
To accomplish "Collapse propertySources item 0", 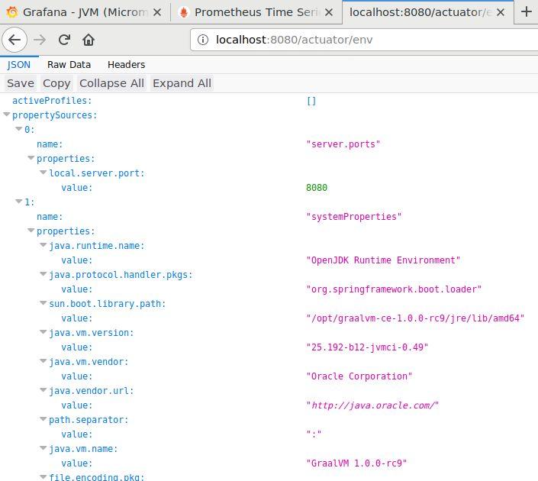I will click(x=19, y=129).
